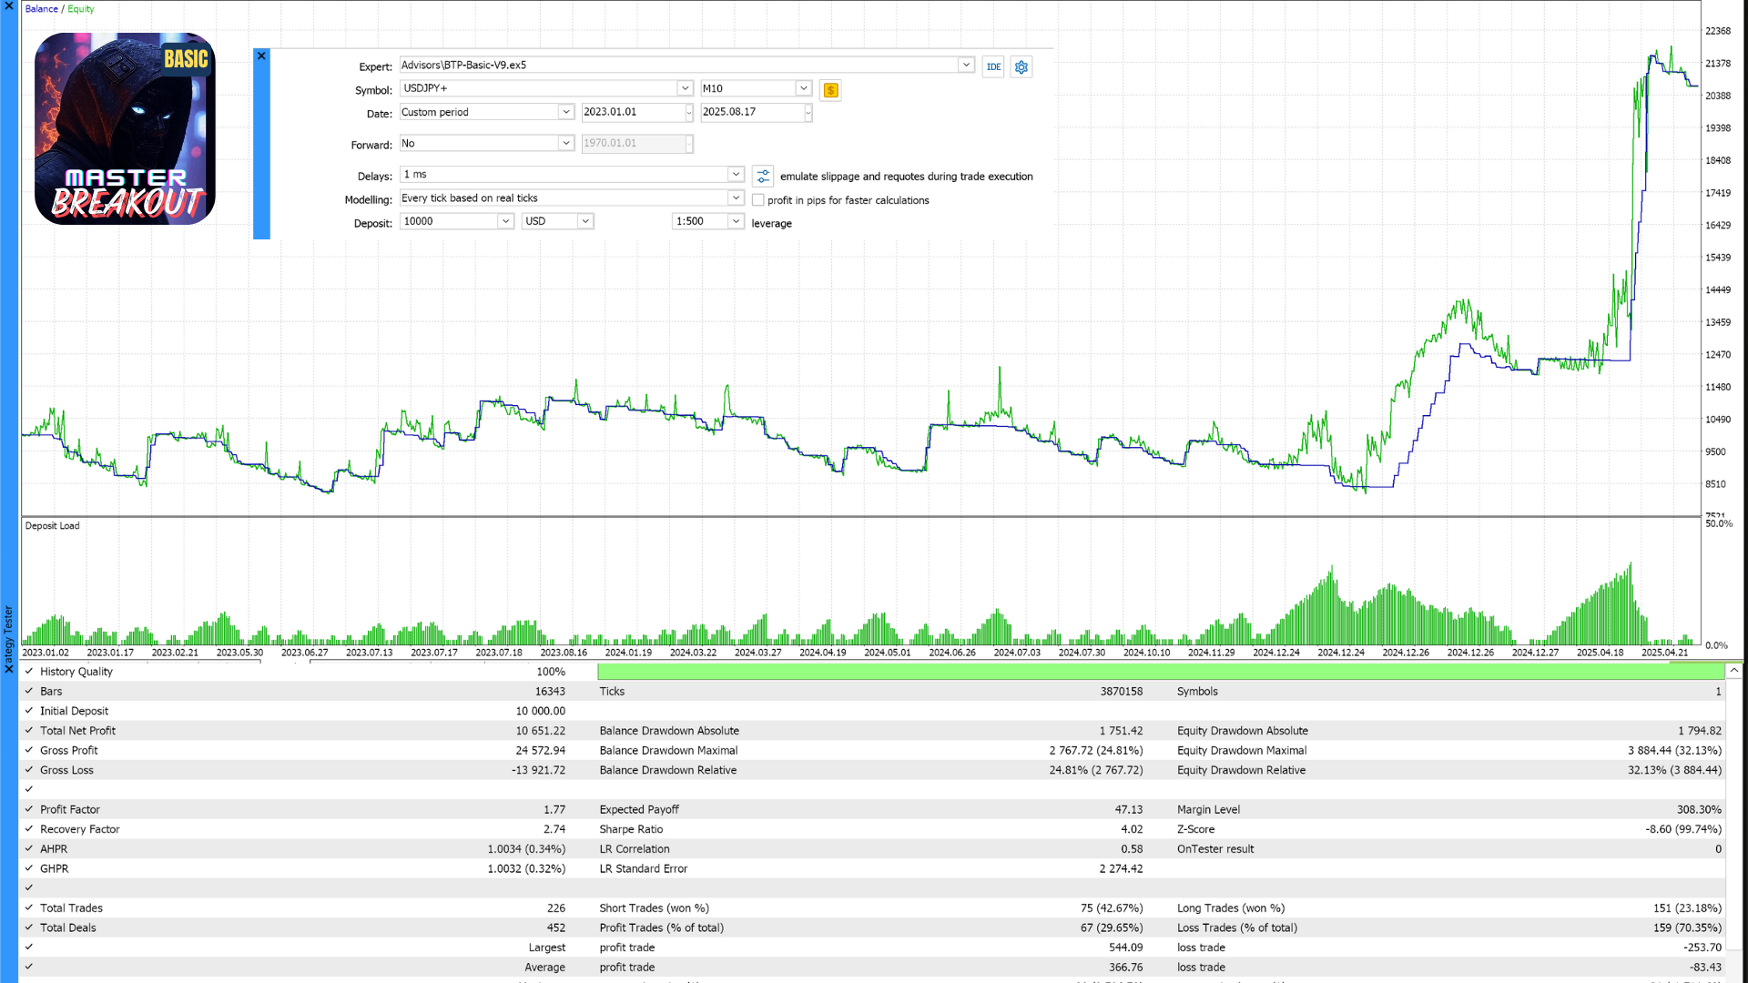Image resolution: width=1748 pixels, height=983 pixels.
Task: Close the settings overlay with X icon
Action: [261, 56]
